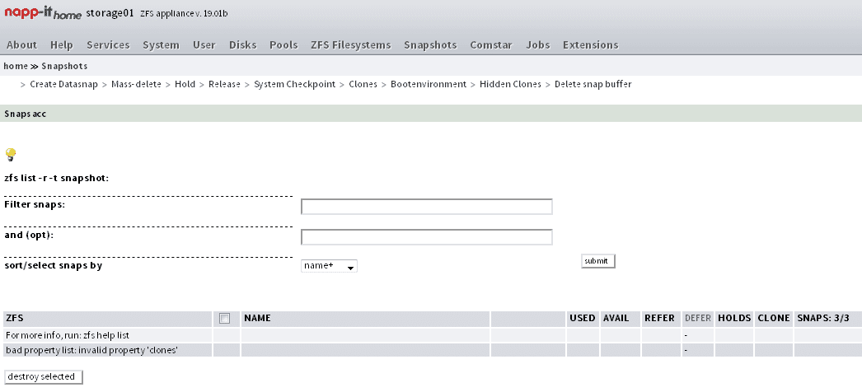
Task: Toggle the select-all checkbox in table header
Action: tap(224, 319)
